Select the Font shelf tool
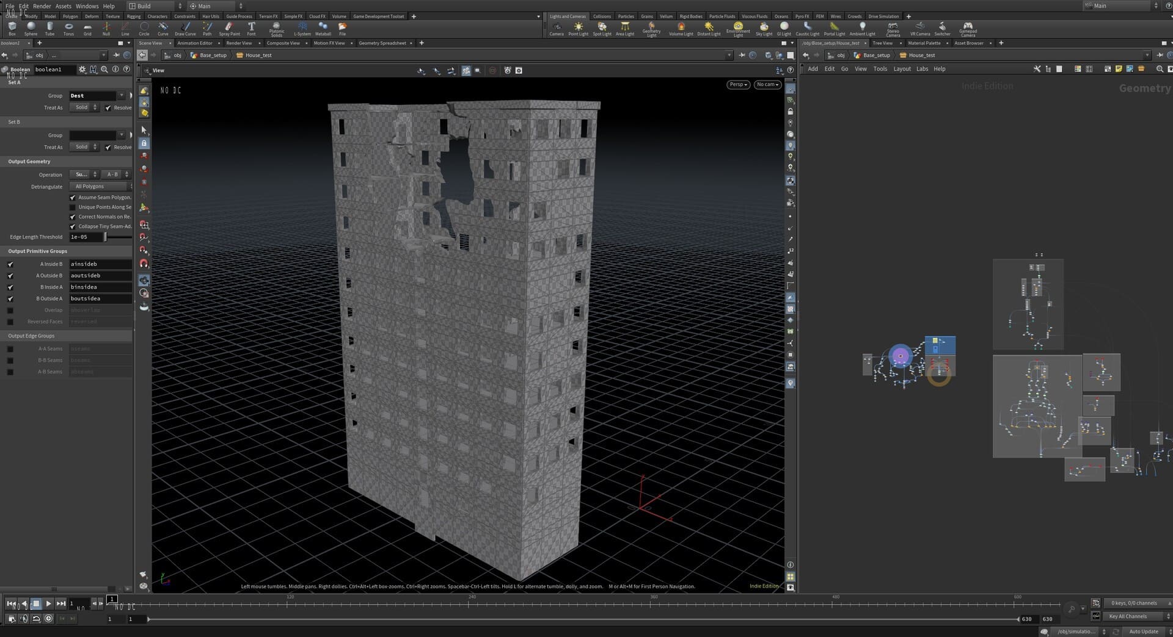Screen dimensions: 1173x637 251,29
